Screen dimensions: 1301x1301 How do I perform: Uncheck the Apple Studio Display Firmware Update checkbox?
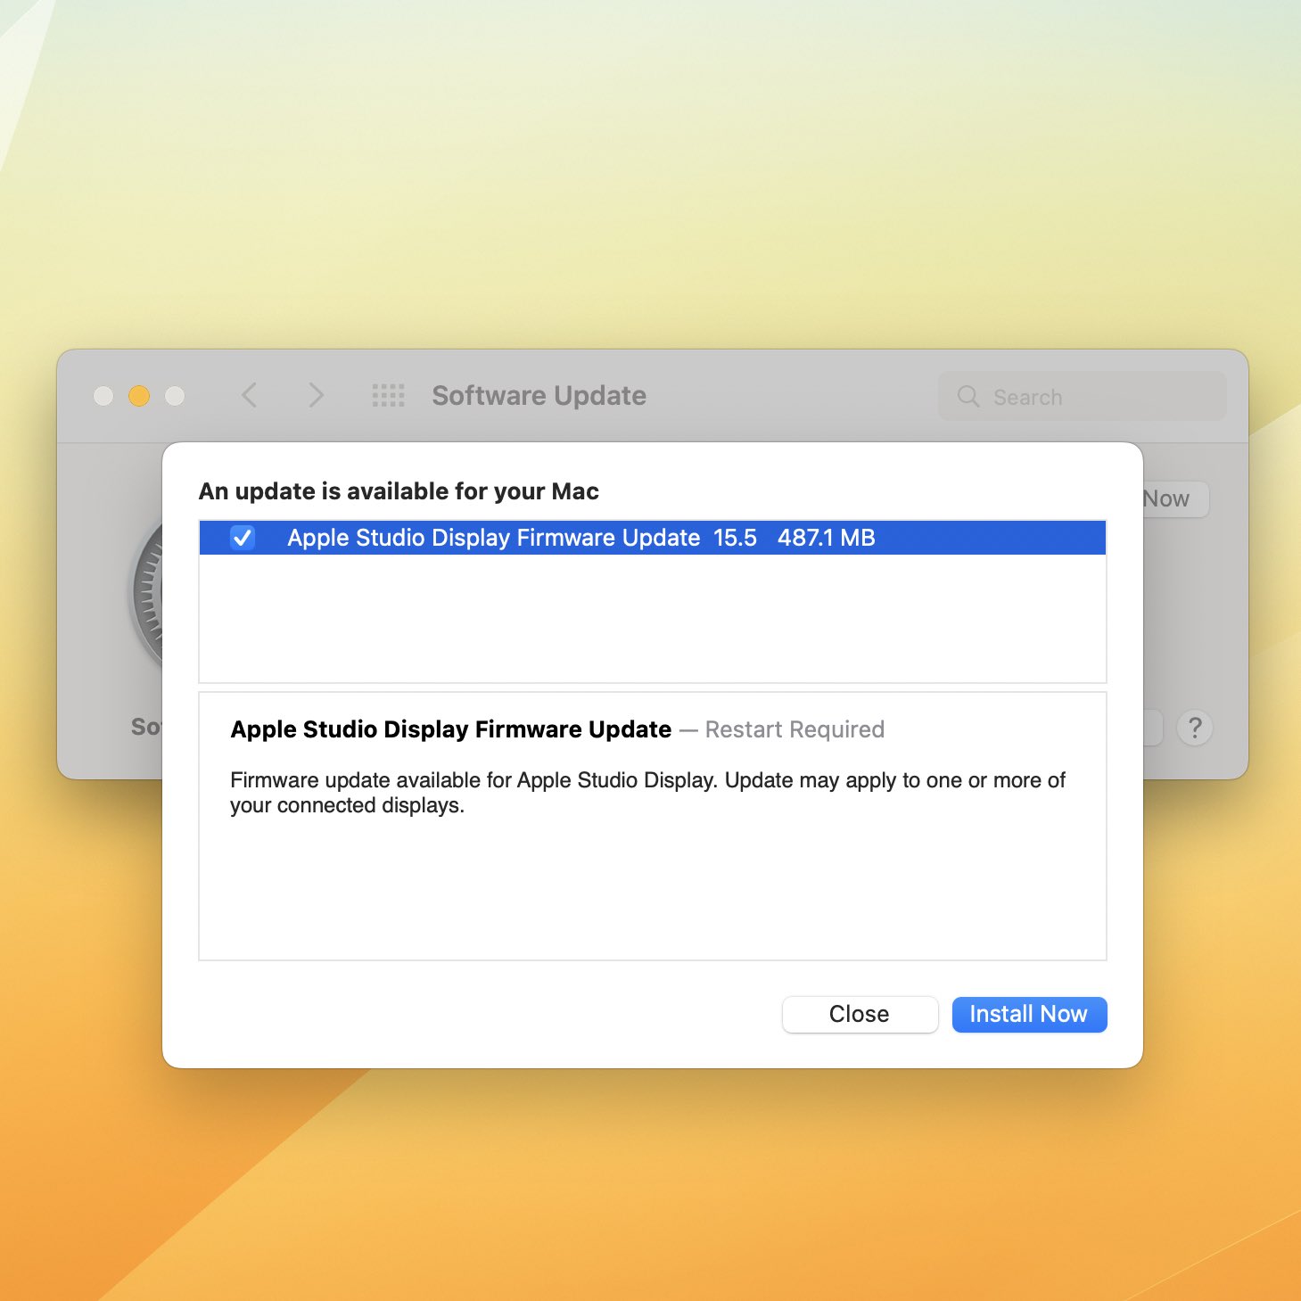[242, 538]
